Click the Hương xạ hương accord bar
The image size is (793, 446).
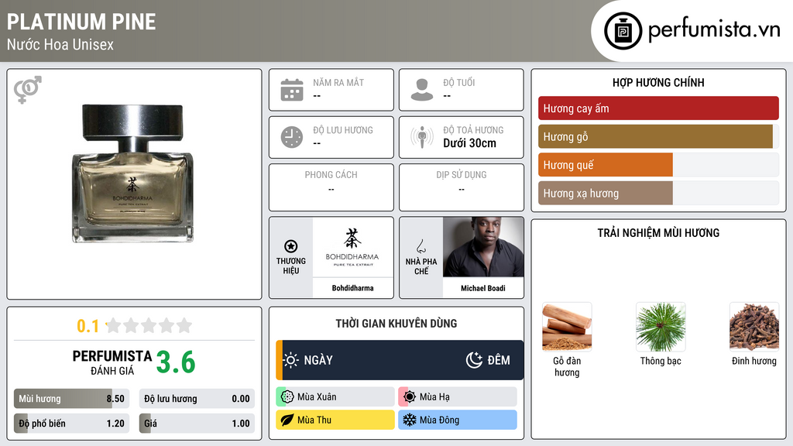tap(606, 193)
